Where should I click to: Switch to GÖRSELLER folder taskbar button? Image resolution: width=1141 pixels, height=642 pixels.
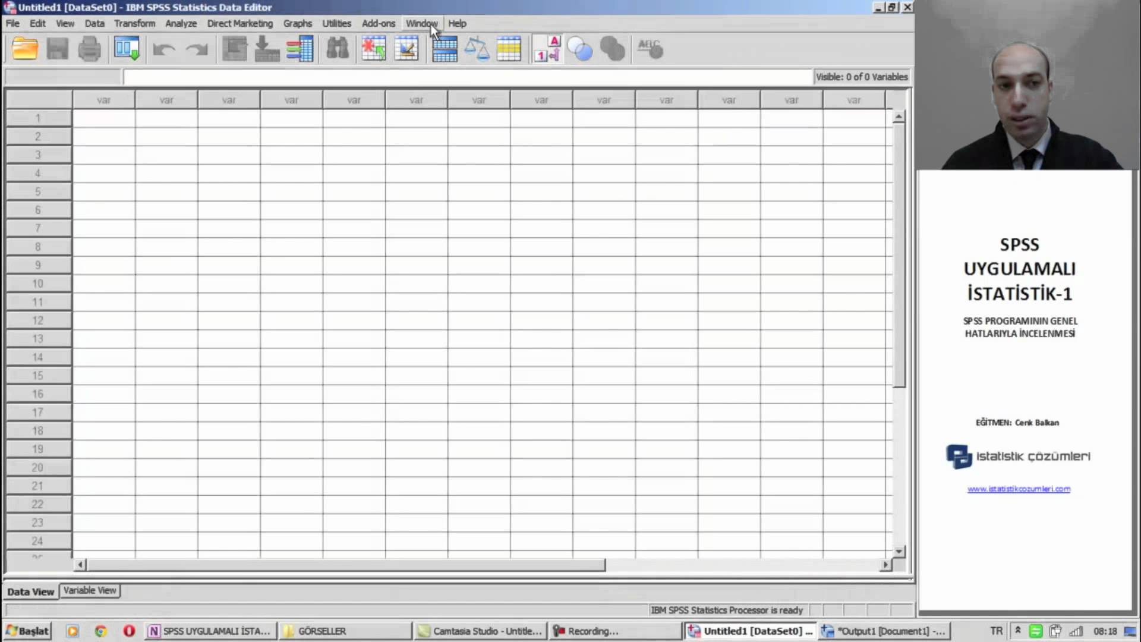pos(345,631)
